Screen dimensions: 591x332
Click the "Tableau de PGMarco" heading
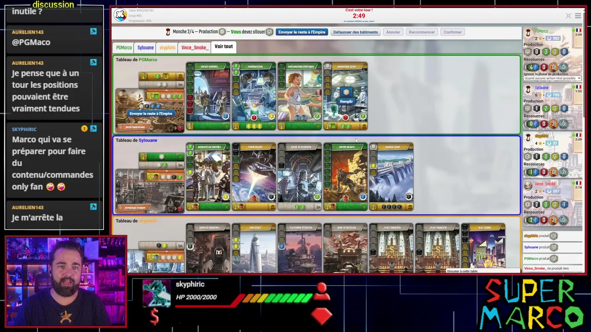pos(136,59)
